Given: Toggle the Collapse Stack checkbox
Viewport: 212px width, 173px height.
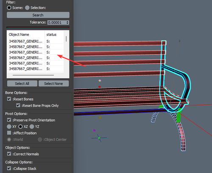Looking at the screenshot, I should (9, 168).
